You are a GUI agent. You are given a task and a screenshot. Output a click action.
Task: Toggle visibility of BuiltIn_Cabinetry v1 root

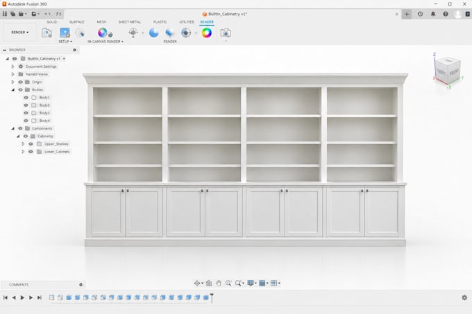pos(15,59)
